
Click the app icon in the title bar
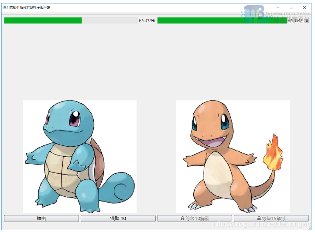tap(6, 7)
